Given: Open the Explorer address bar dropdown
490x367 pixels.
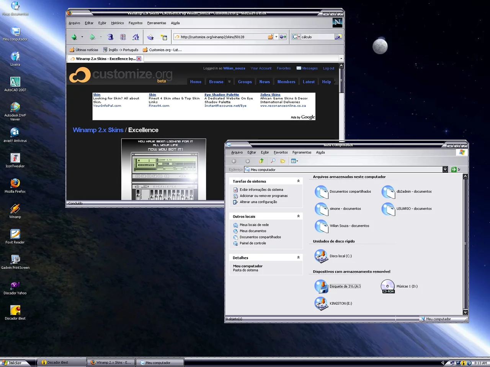Looking at the screenshot, I should [x=445, y=169].
